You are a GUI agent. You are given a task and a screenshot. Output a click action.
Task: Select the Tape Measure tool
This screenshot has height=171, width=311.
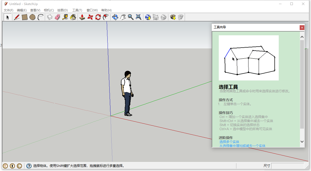[x=65, y=17]
